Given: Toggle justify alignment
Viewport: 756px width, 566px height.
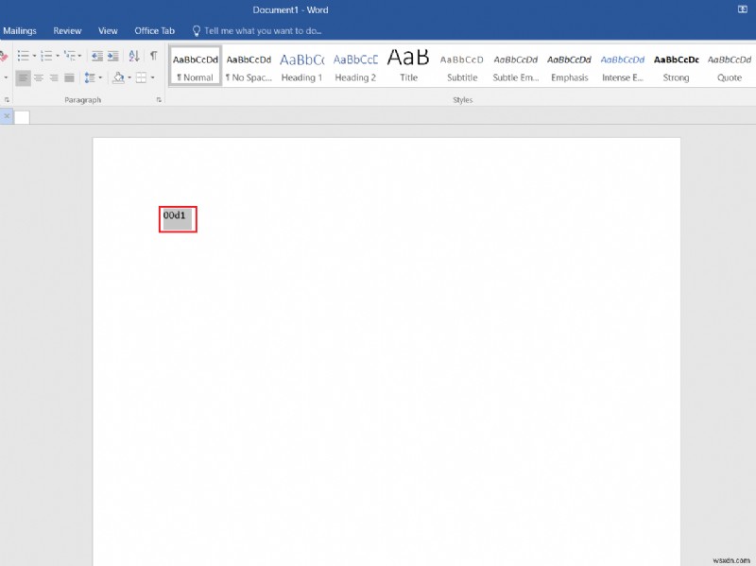Looking at the screenshot, I should tap(69, 77).
